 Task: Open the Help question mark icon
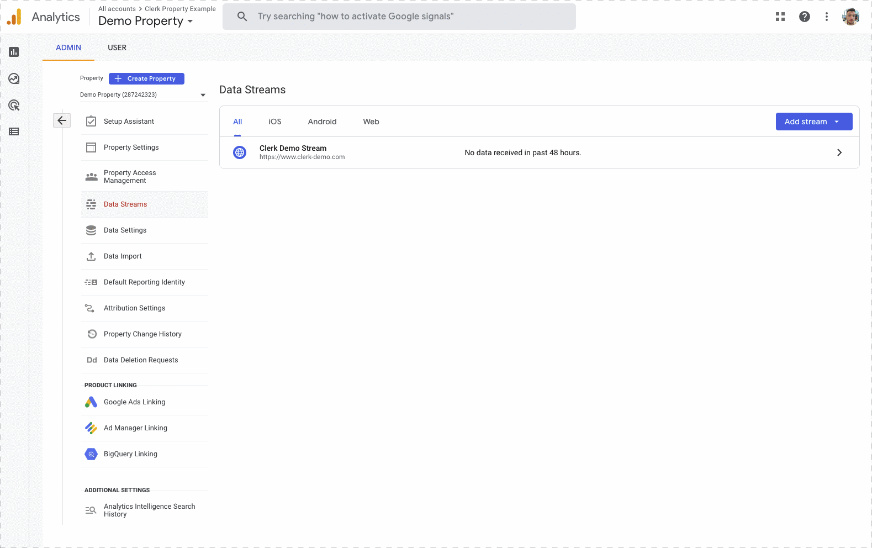(804, 17)
